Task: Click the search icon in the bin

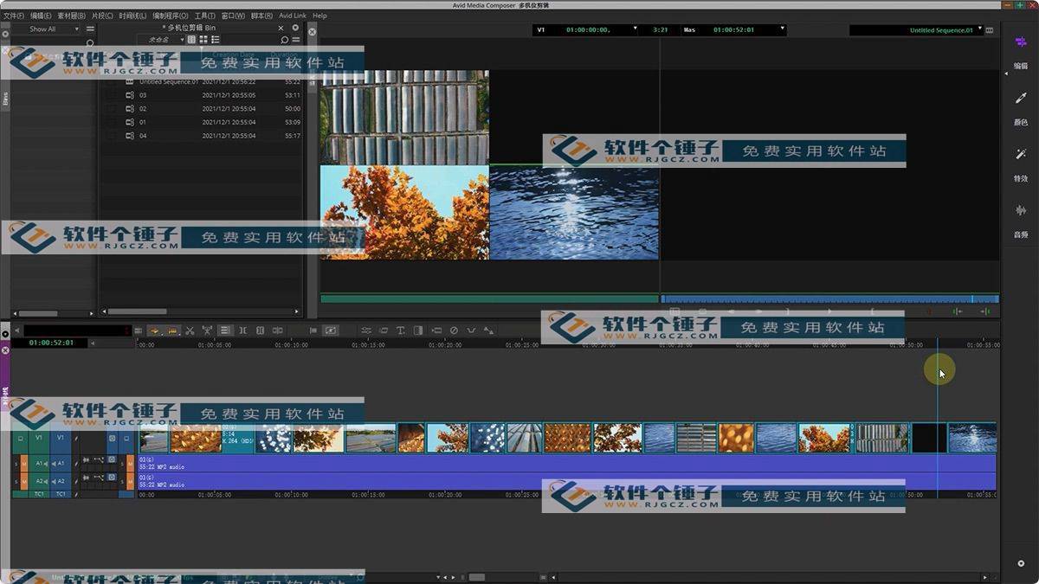Action: tap(284, 40)
